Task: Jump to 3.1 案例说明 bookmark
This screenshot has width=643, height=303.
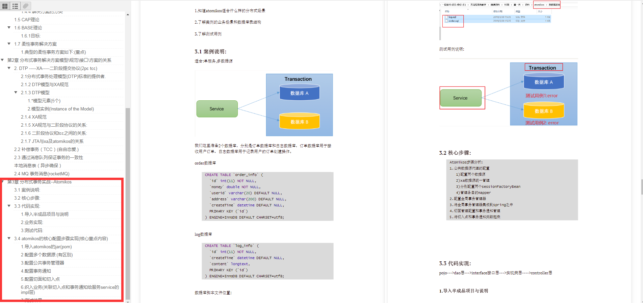Action: 27,190
